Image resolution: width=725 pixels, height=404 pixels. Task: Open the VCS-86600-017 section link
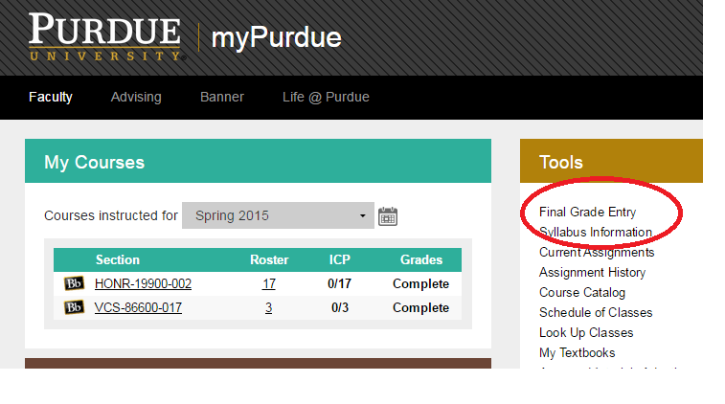coord(138,308)
